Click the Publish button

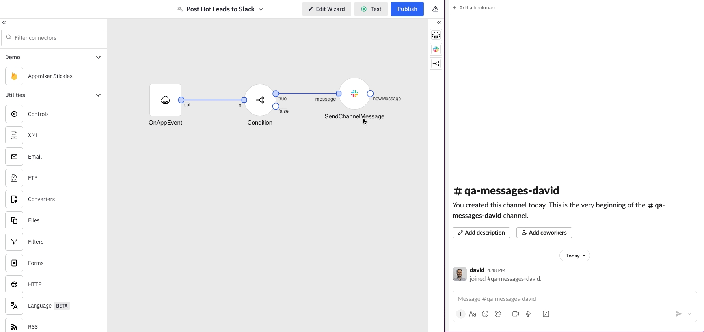407,9
